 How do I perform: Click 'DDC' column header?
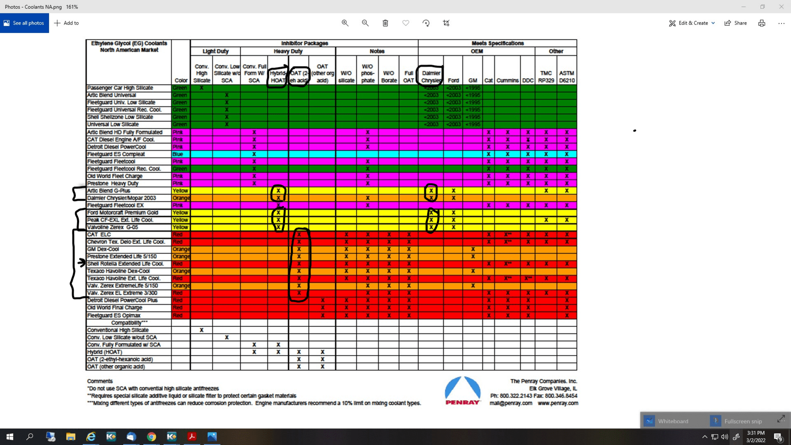(x=528, y=80)
